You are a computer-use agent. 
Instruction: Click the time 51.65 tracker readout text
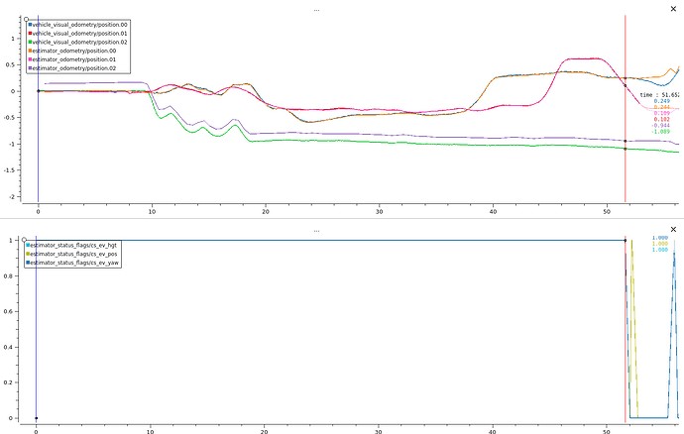tap(659, 95)
